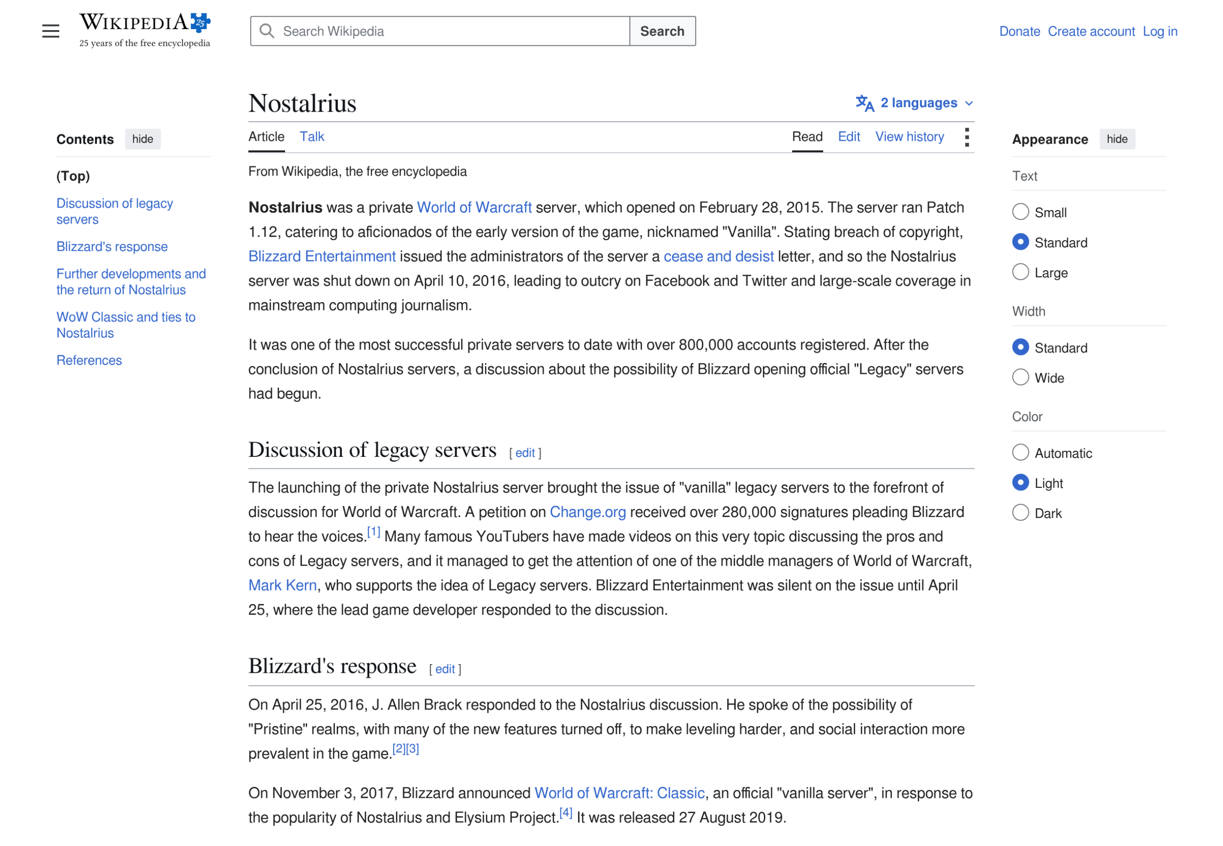Jump to References in contents
The width and height of the screenshot is (1223, 846).
pos(89,360)
